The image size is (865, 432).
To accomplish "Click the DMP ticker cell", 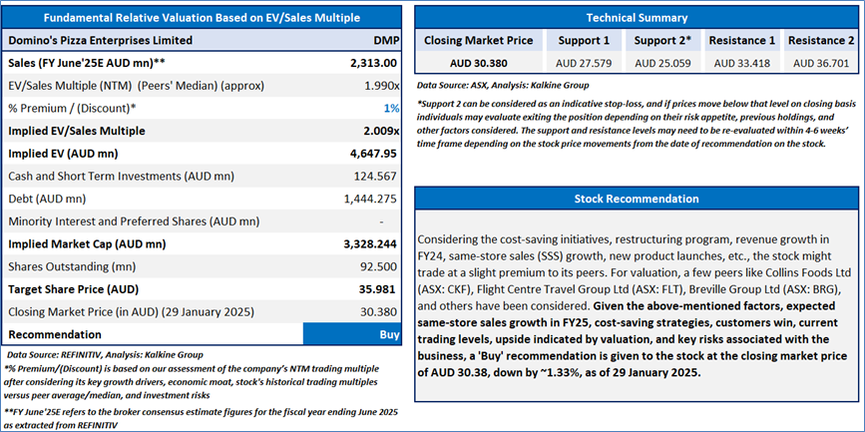I will pos(384,41).
